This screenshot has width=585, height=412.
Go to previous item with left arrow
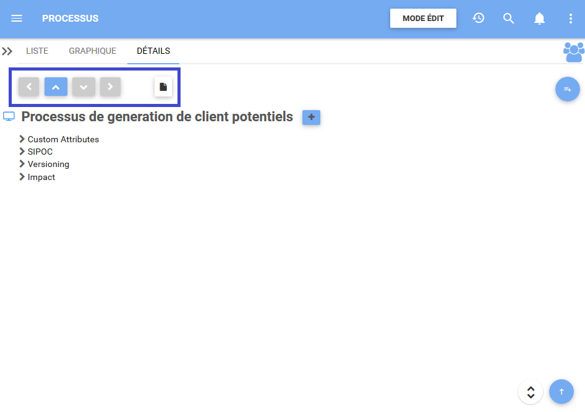coord(29,87)
